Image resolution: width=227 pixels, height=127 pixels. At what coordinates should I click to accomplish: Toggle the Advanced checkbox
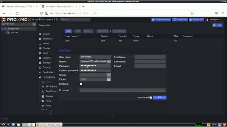tap(150, 97)
